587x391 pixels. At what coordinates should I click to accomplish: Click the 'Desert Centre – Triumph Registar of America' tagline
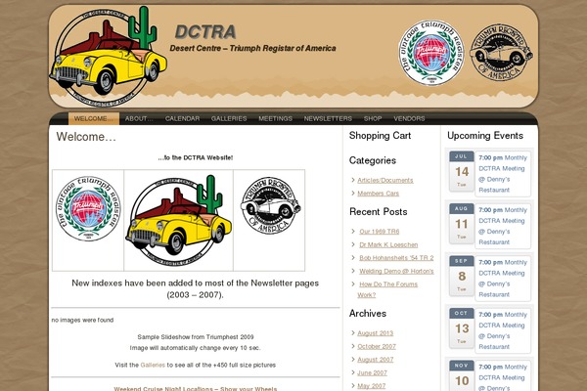252,48
